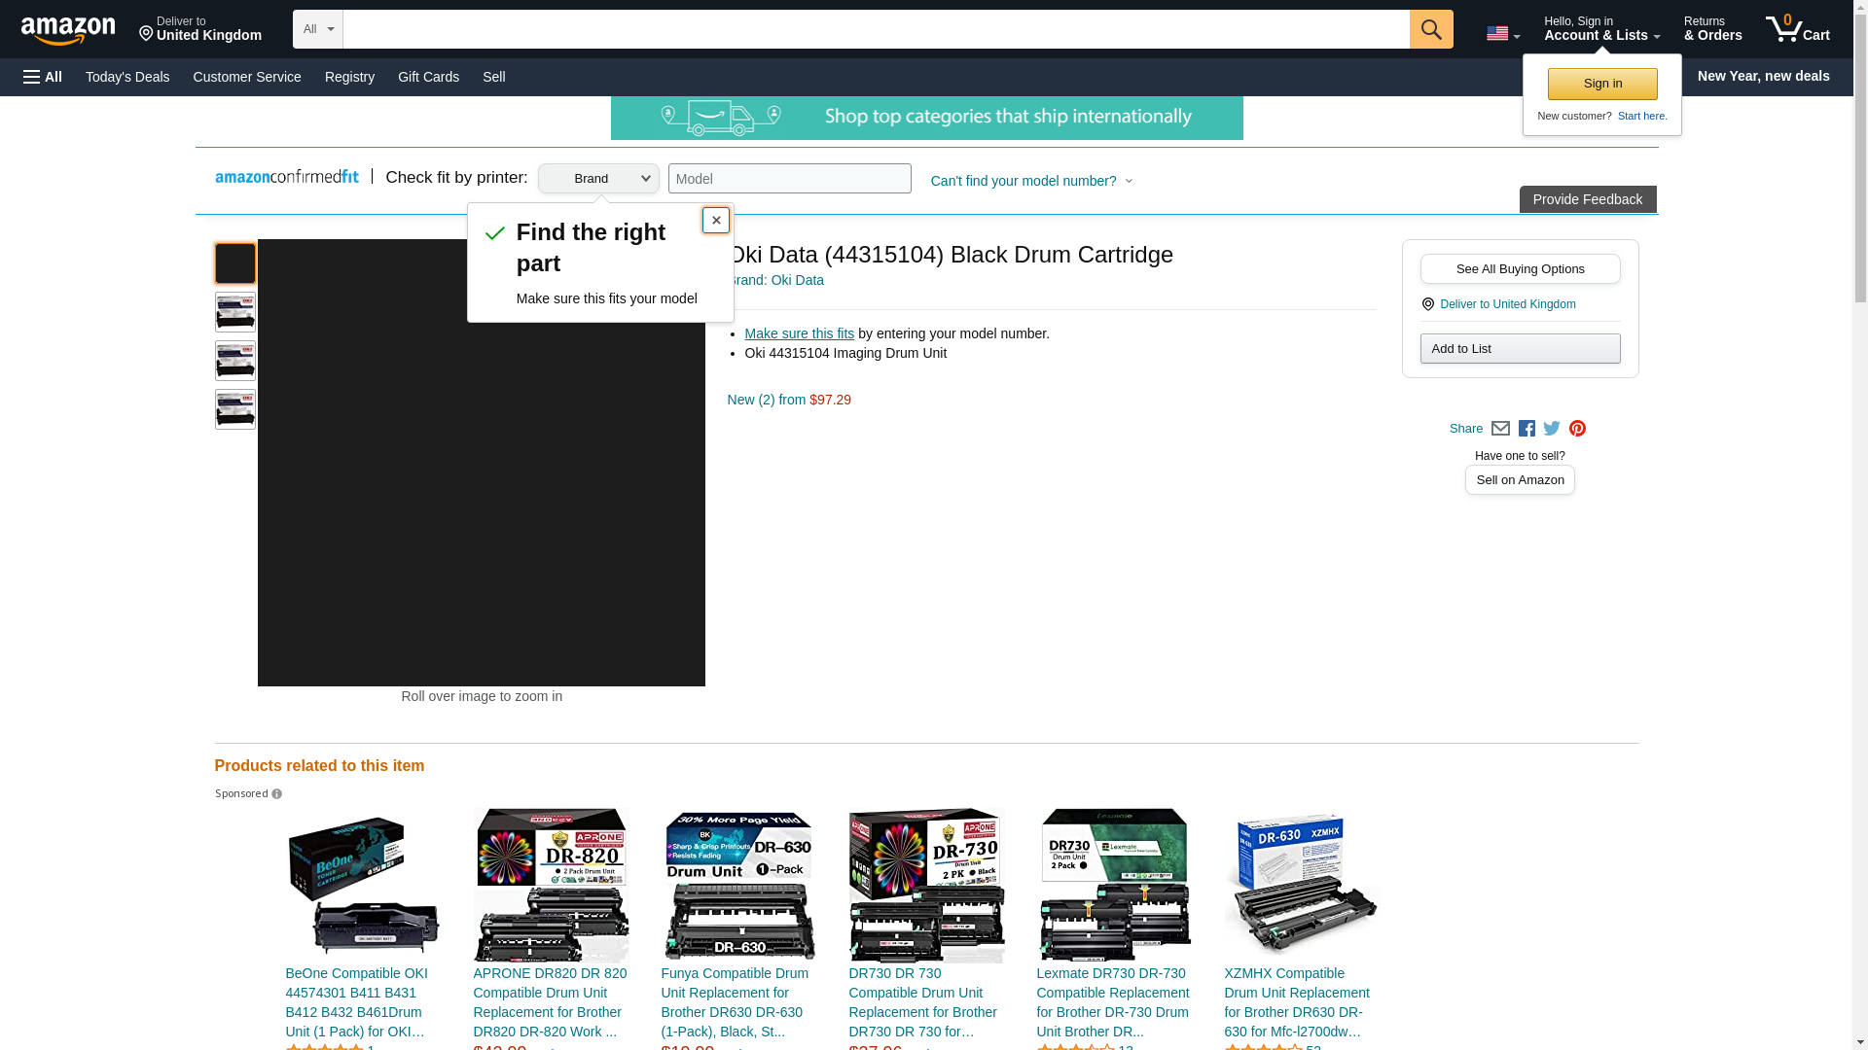1868x1050 pixels.
Task: Share on Facebook icon
Action: click(1527, 429)
